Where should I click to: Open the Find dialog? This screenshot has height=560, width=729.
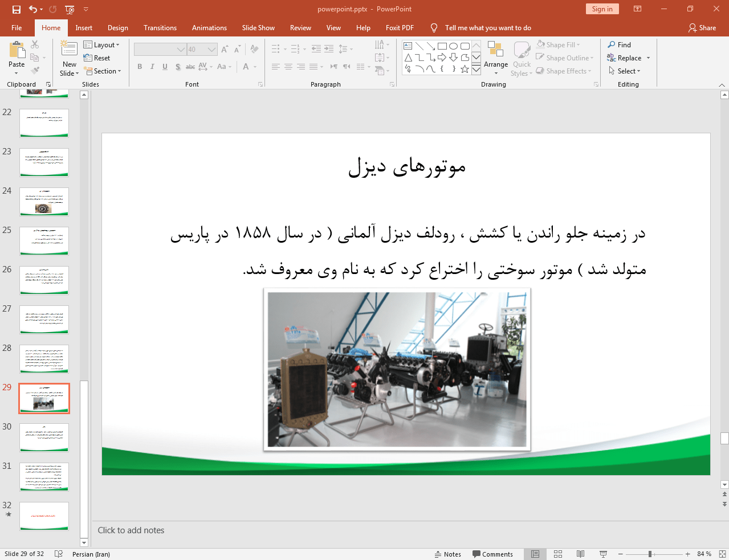pos(620,45)
